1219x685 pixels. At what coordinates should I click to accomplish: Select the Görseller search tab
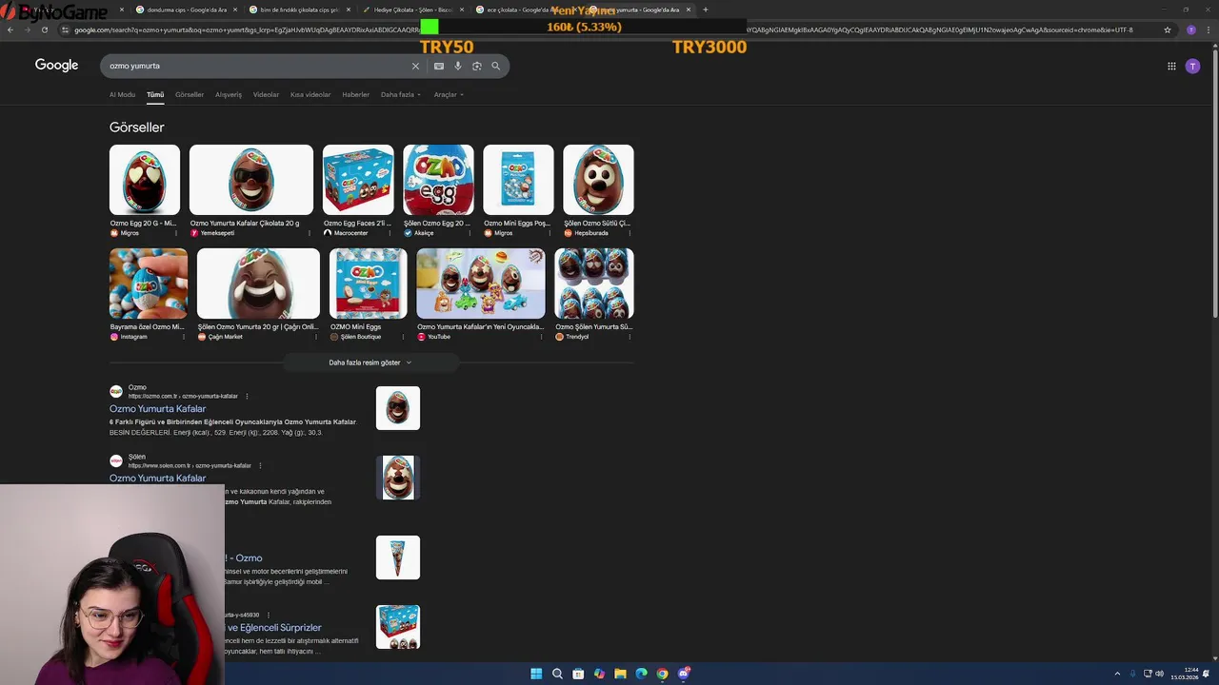190,94
